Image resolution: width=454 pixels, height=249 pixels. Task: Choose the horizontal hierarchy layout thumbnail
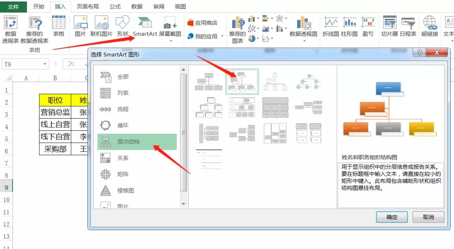(242, 134)
